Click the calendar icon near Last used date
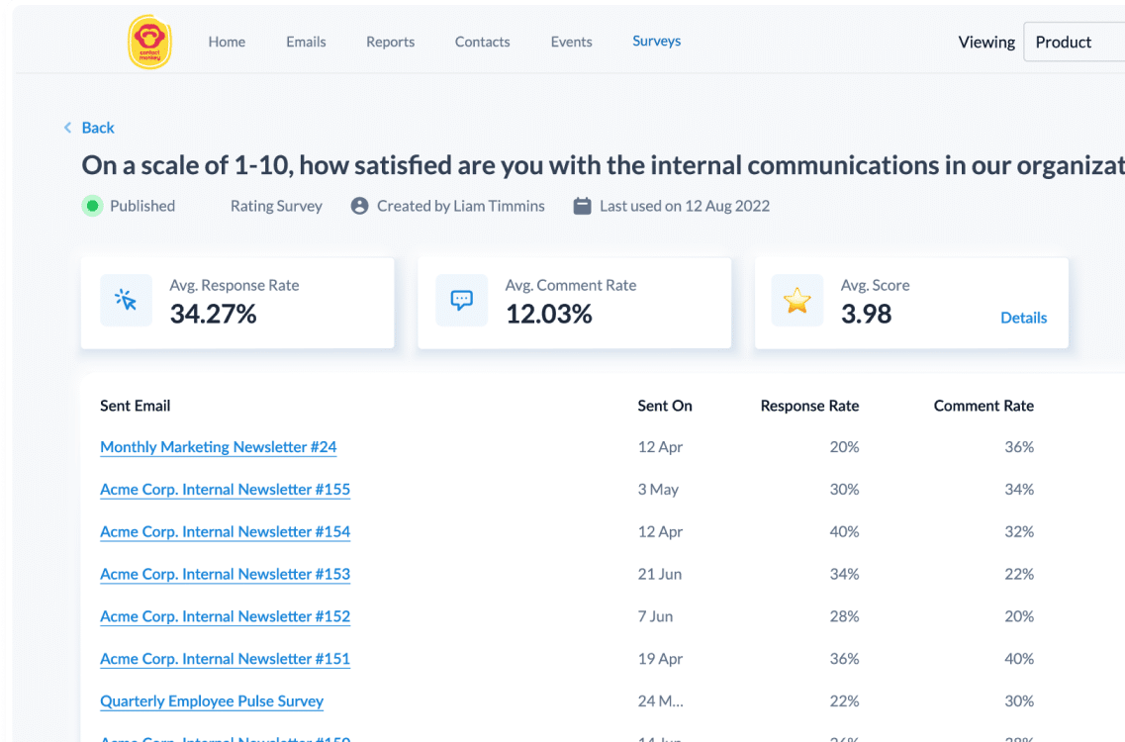This screenshot has width=1125, height=742. pos(581,205)
